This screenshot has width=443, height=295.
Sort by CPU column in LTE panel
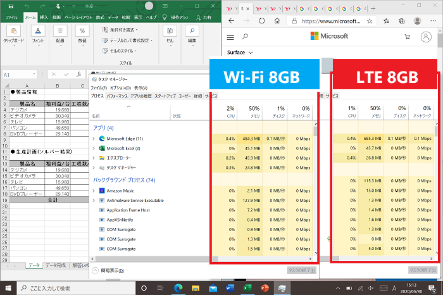(346, 112)
